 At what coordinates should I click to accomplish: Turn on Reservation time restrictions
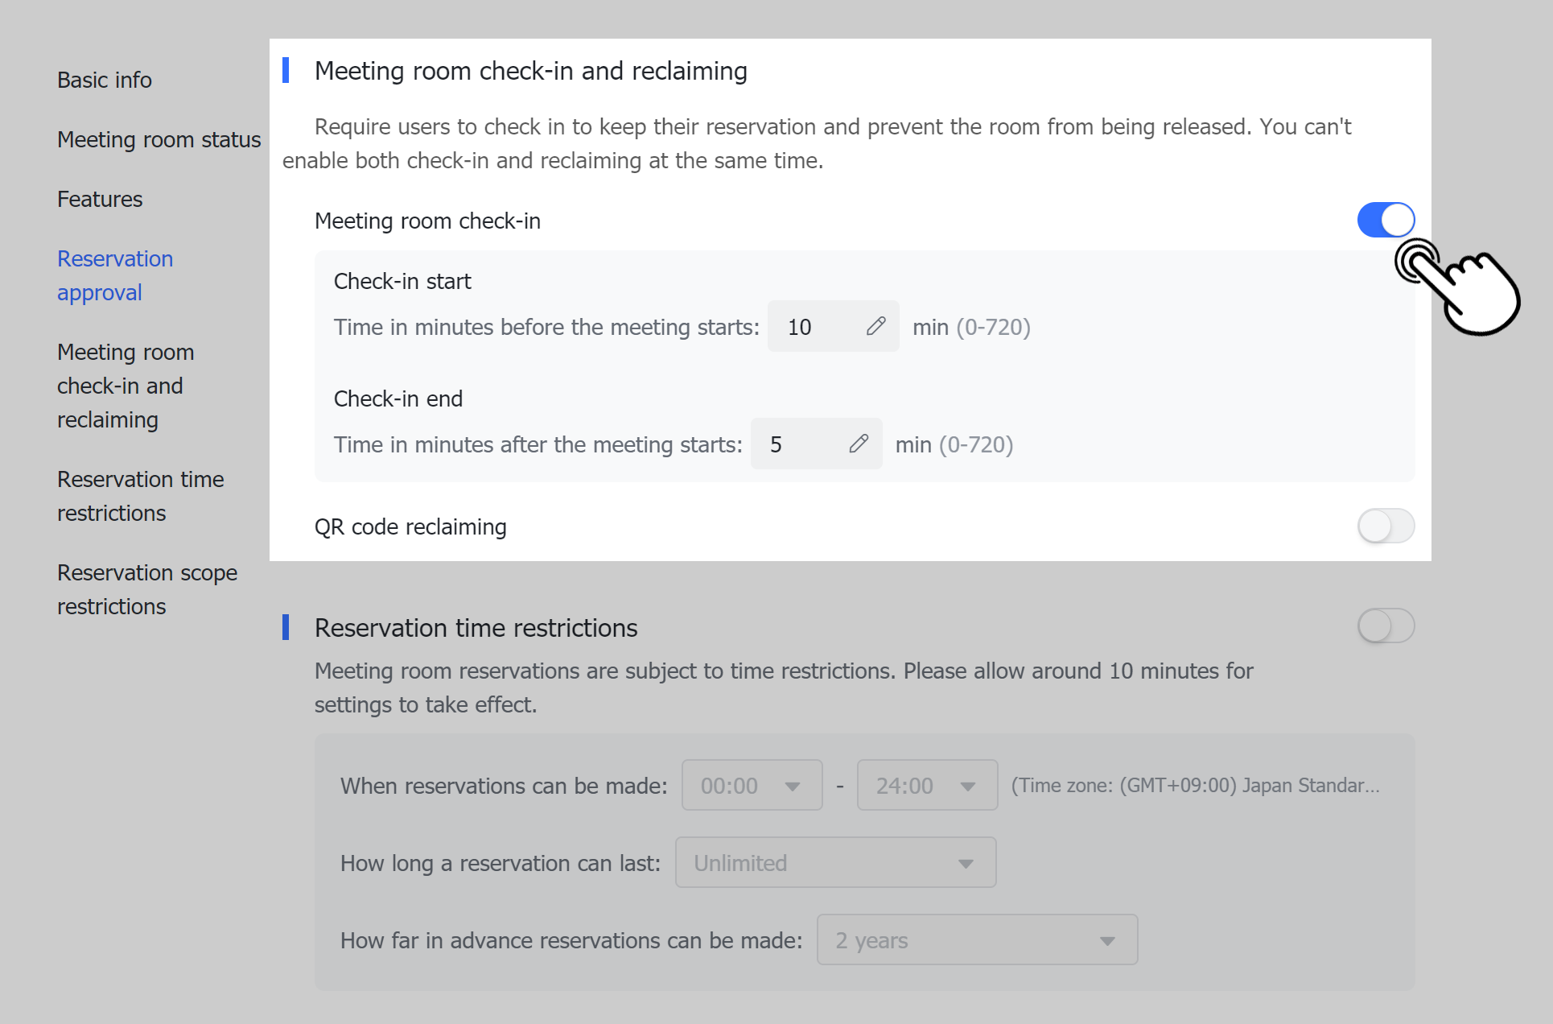coord(1385,626)
